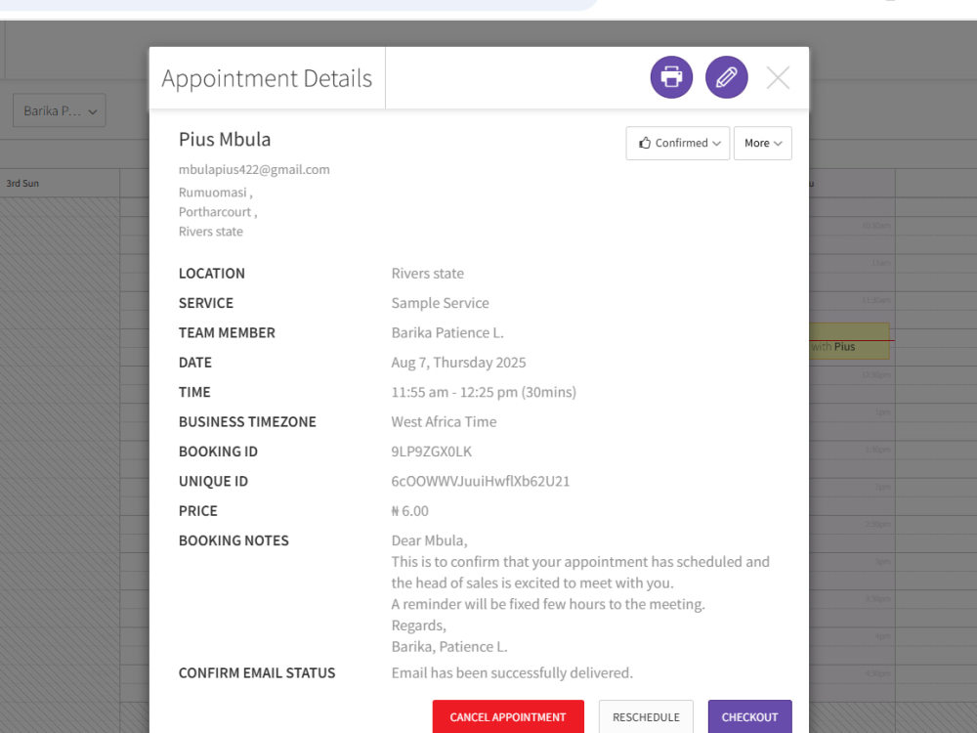Expand the More options dropdown
This screenshot has height=733, width=977.
[763, 144]
